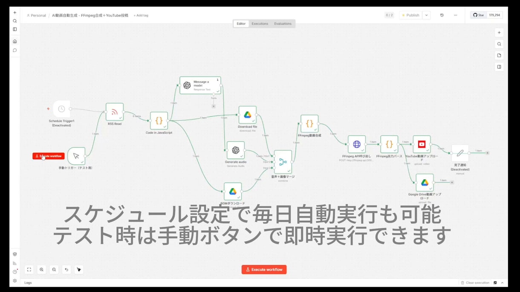Click the plus under Tools connector
Image resolution: width=520 pixels, height=292 pixels.
pos(214,106)
